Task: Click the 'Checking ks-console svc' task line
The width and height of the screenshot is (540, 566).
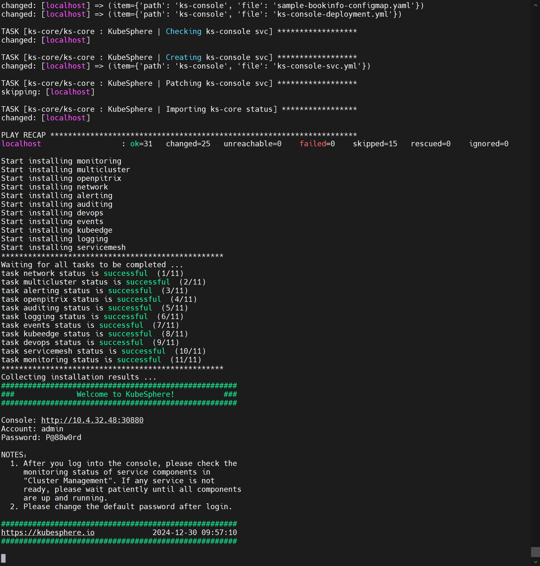Action: click(179, 31)
